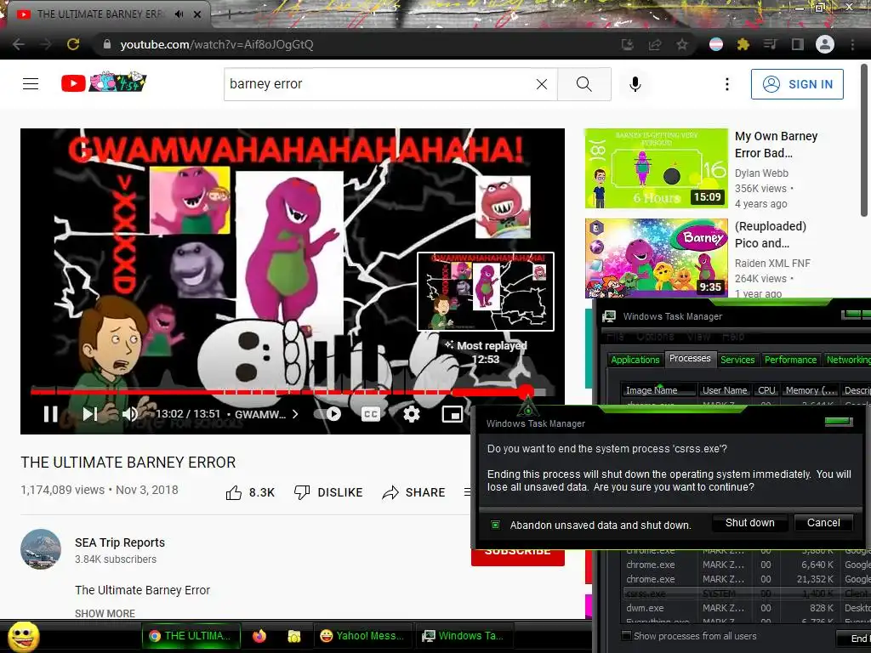Open SEA Trip Reports channel avatar
The height and width of the screenshot is (653, 871).
(x=41, y=549)
